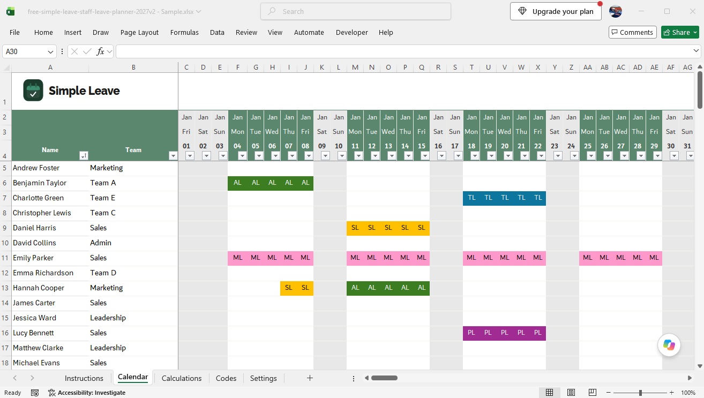Switch to the Instructions sheet tab
Image resolution: width=704 pixels, height=398 pixels.
tap(84, 378)
